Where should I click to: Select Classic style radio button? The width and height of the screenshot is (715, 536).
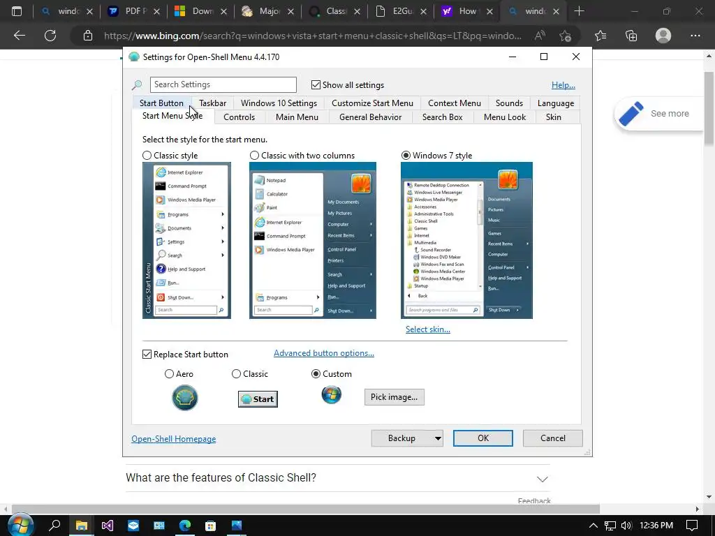coord(147,156)
